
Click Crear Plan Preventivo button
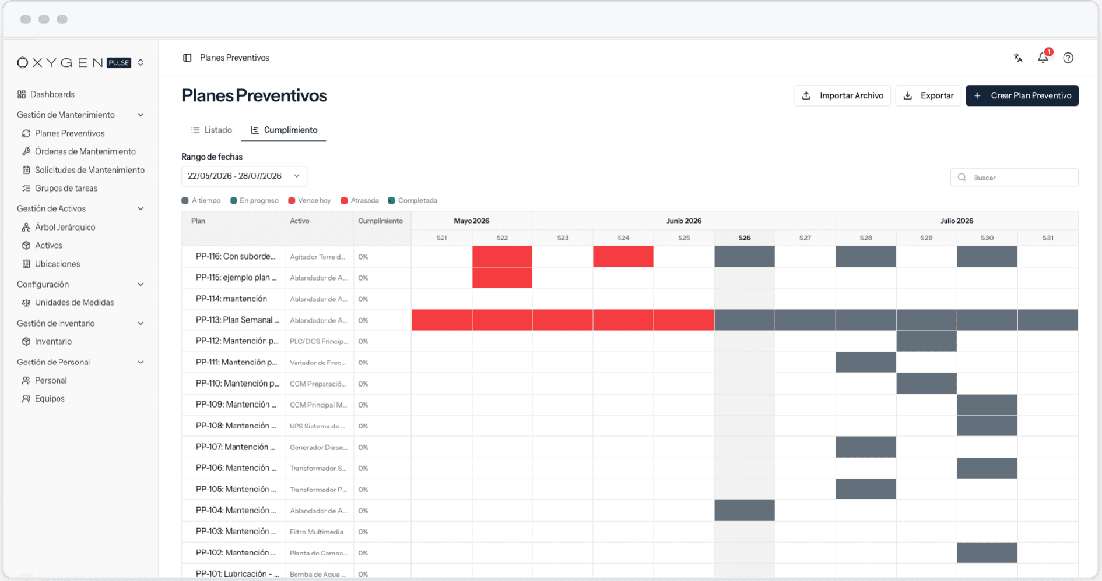1022,95
